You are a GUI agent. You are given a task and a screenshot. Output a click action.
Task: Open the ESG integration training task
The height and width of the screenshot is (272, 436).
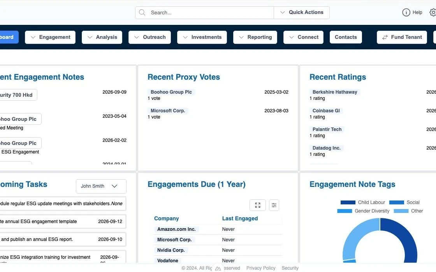[x=63, y=257]
